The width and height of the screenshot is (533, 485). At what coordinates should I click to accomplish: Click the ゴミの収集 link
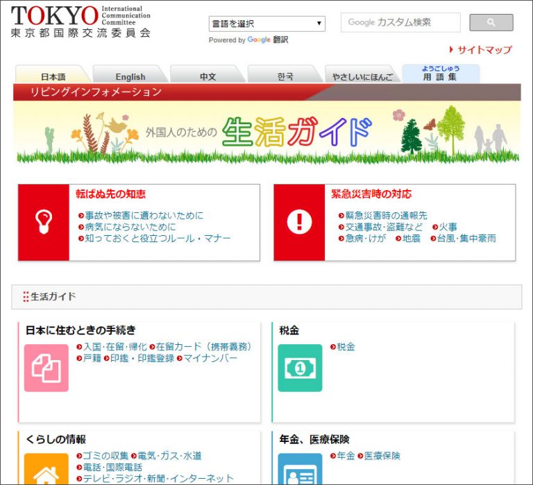(x=105, y=456)
